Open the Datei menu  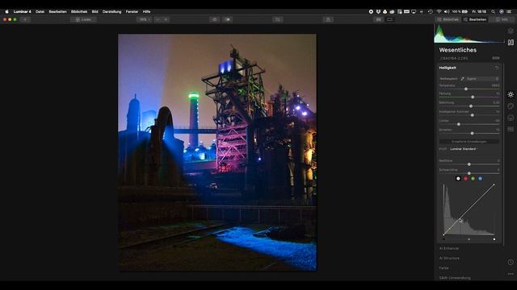40,11
